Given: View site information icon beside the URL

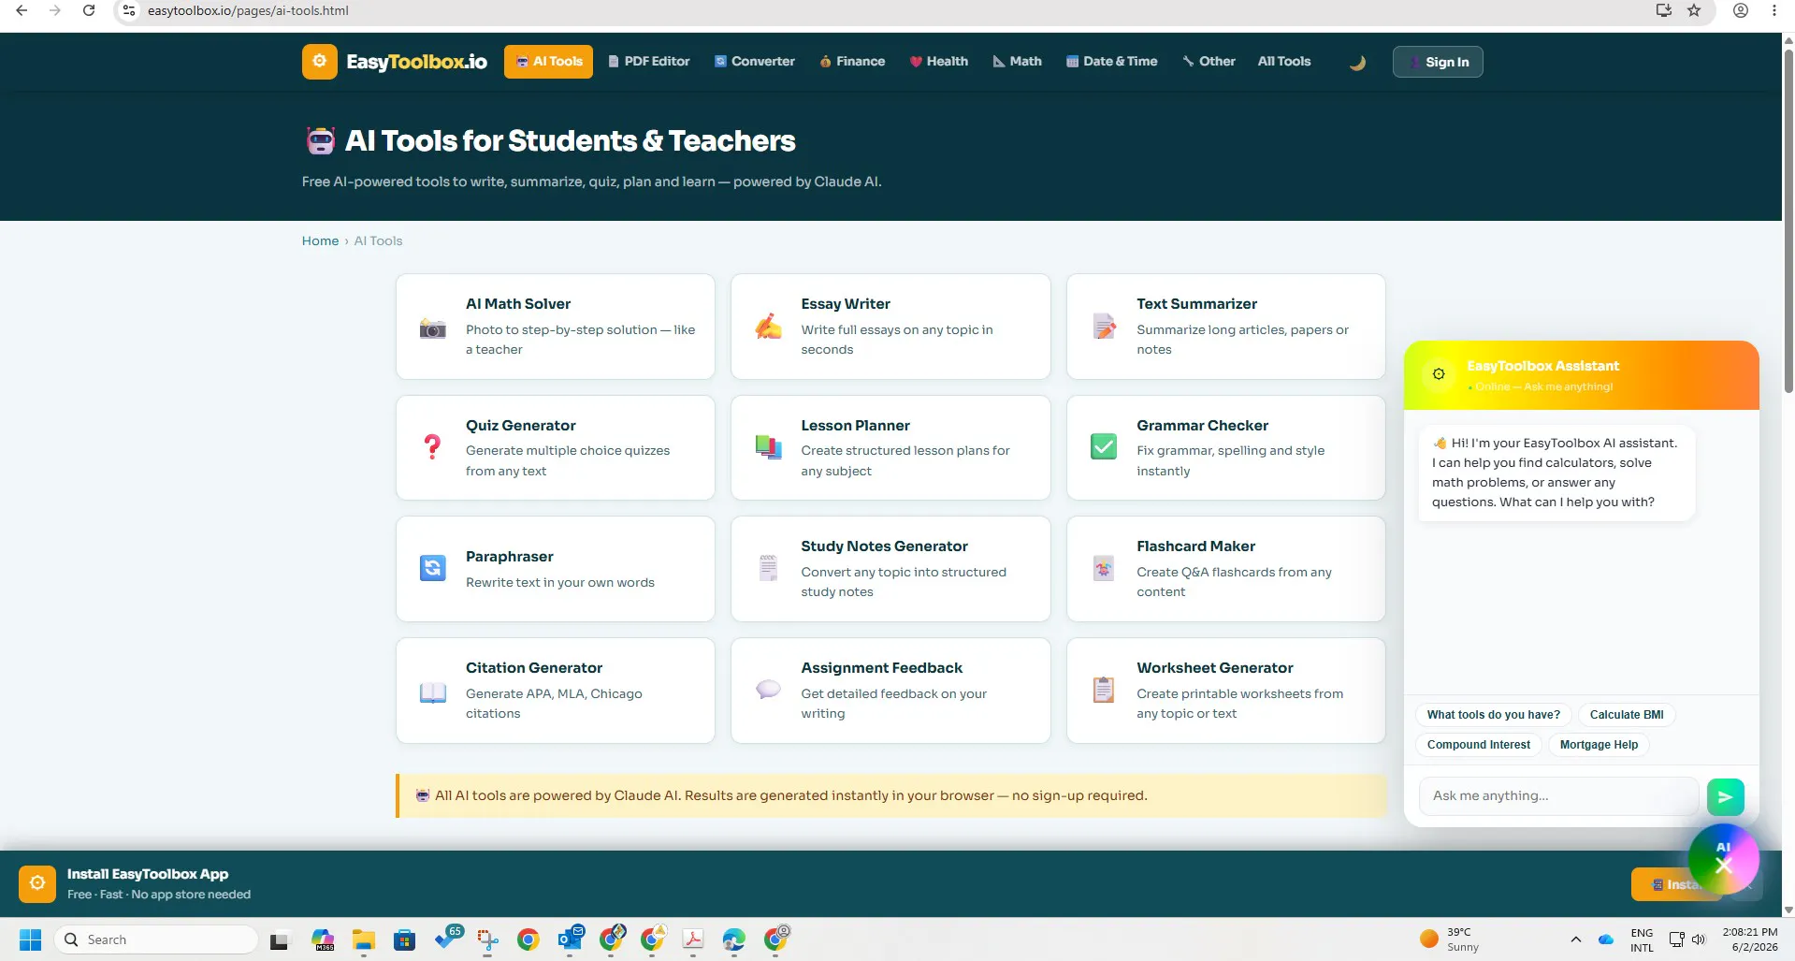Looking at the screenshot, I should [129, 11].
